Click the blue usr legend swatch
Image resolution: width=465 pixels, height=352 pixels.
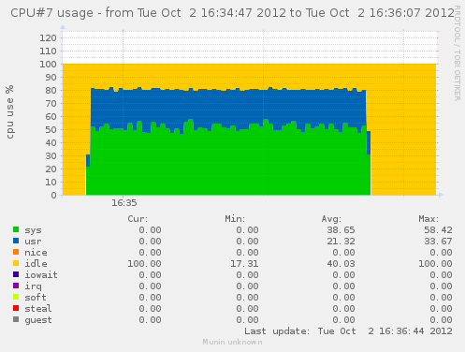[16, 241]
